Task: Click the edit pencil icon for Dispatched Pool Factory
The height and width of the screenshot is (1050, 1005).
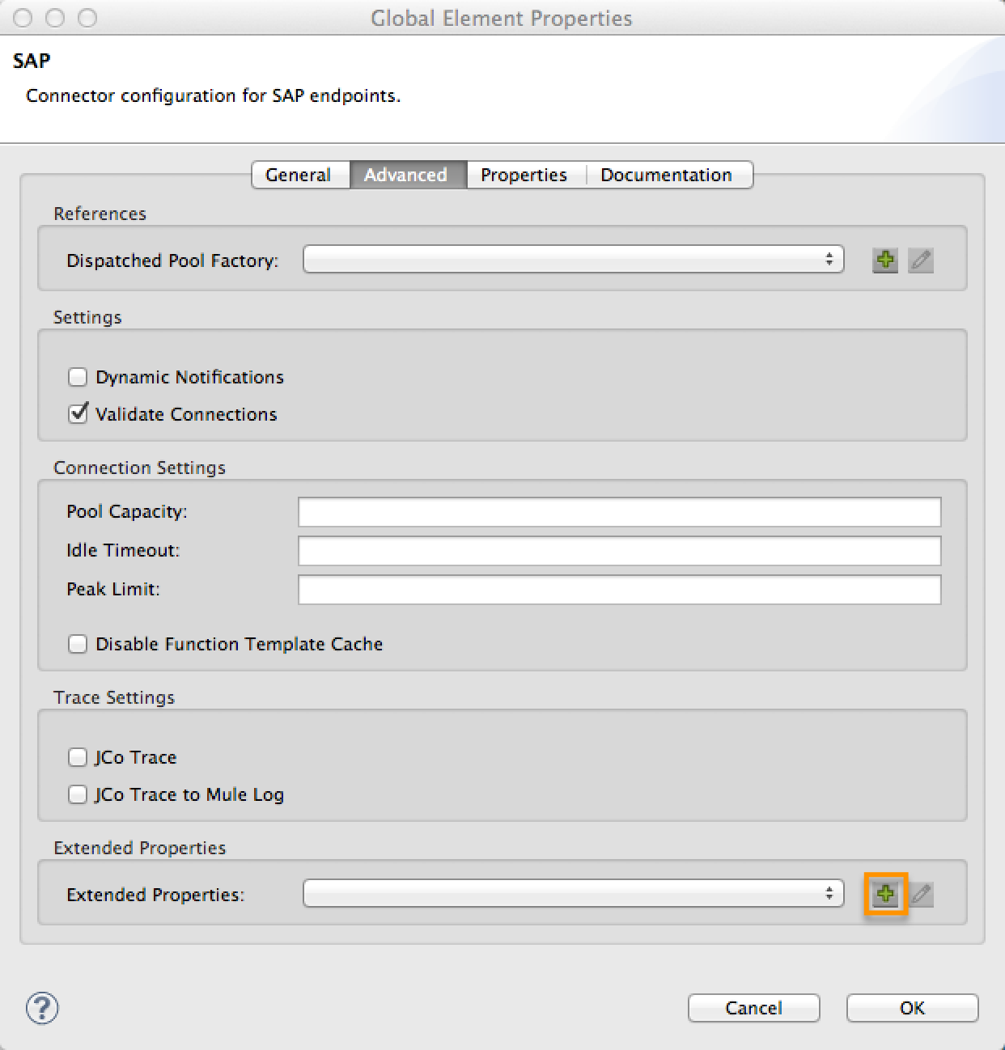Action: 921,260
